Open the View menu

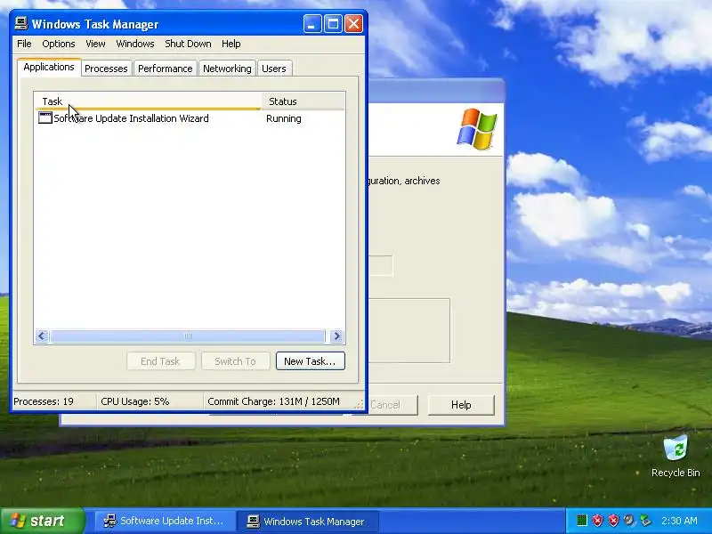[95, 44]
